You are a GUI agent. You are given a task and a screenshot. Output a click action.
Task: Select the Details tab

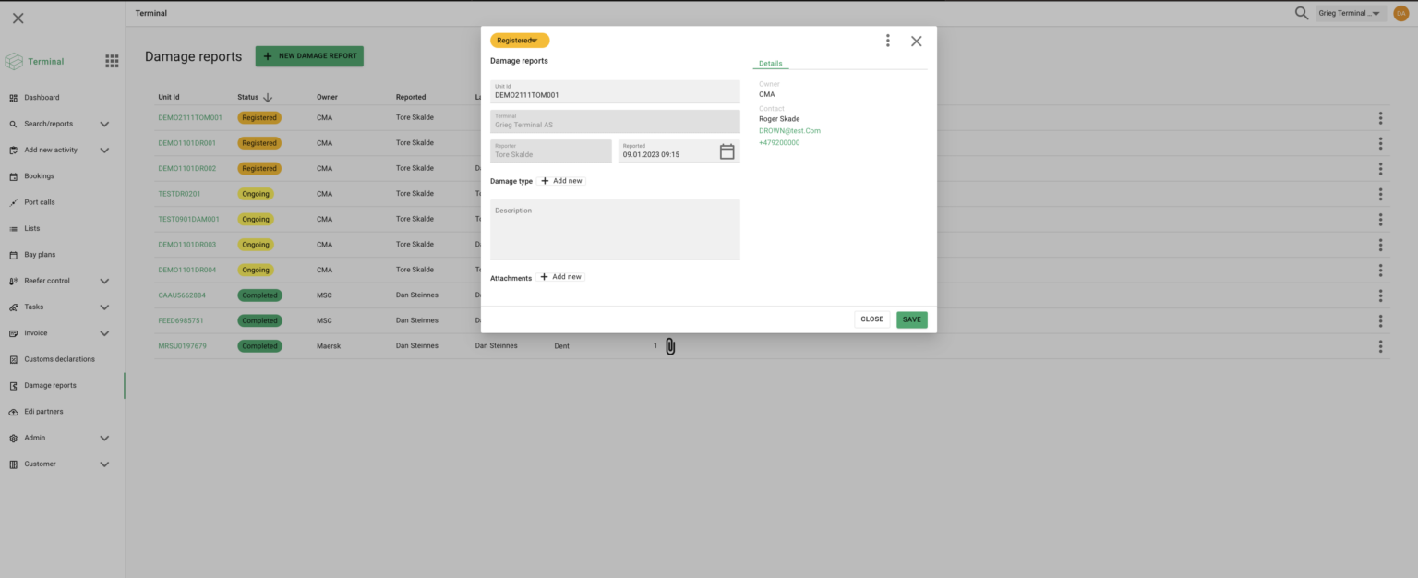click(770, 64)
